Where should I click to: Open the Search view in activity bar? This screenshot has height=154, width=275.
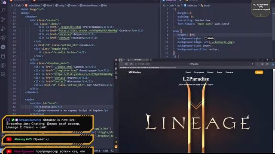3,10
